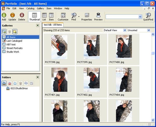156x127 pixels.
Task: Select thumbnail PICT7404.jpg
Action: point(124,82)
